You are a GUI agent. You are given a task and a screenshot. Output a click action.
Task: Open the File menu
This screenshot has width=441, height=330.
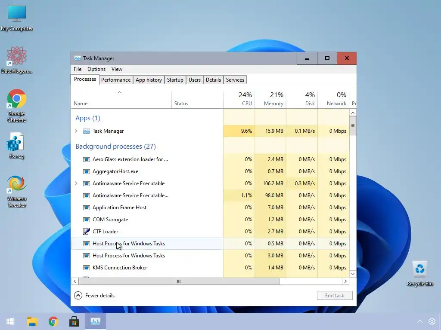(x=78, y=69)
